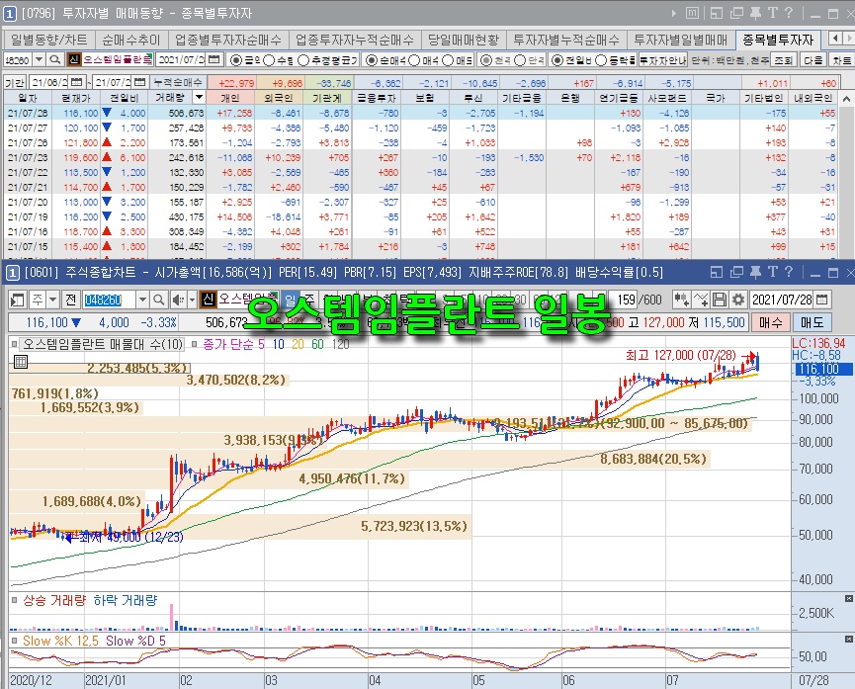The height and width of the screenshot is (689, 855).
Task: Click the speaker sound icon in chart toolbar
Action: (x=178, y=300)
